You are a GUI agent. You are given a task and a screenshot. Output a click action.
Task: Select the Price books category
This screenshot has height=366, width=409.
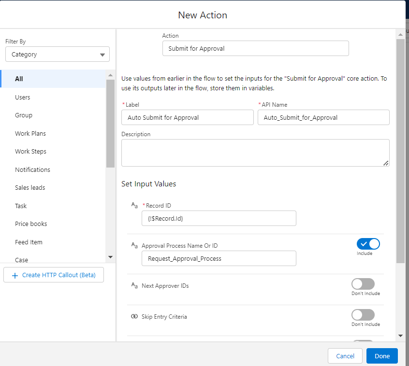(31, 224)
